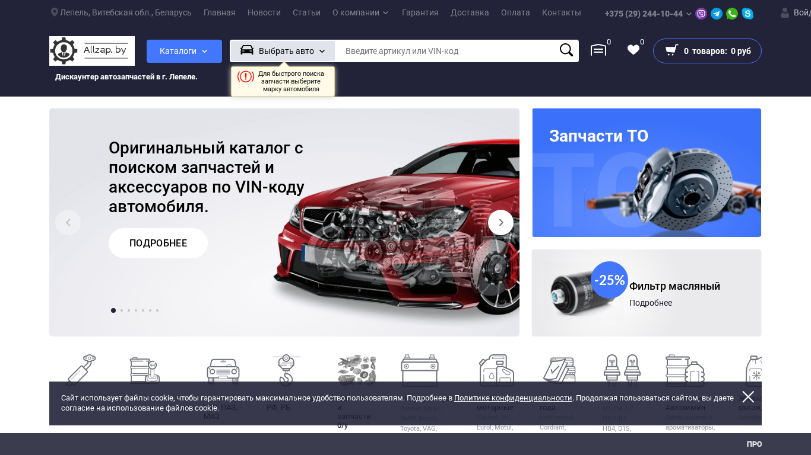Expand the О компании menu

click(360, 12)
